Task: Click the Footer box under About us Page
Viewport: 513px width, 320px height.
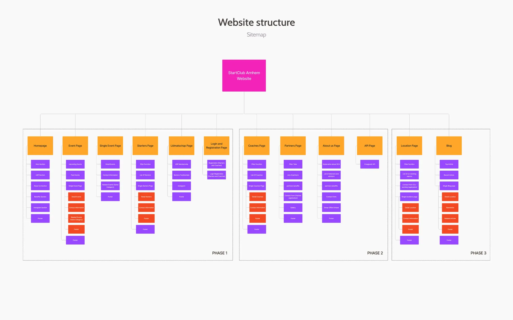Action: pyautogui.click(x=331, y=218)
